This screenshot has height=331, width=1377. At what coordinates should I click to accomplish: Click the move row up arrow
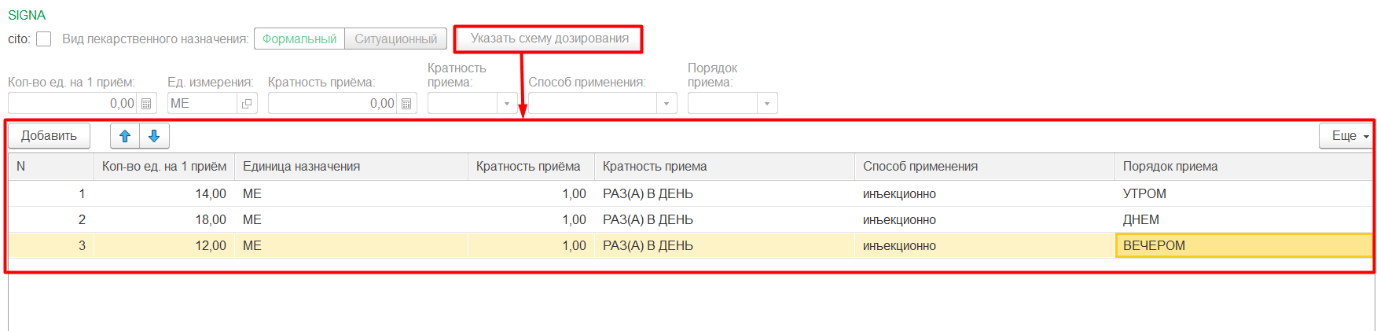[125, 136]
